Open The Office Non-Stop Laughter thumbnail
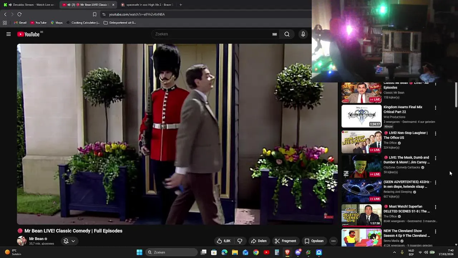458x258 pixels. click(x=361, y=142)
